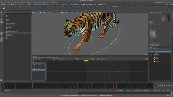The height and width of the screenshot is (97, 173).
Task: Click the upper magenta layer color swatch
Action: point(155,54)
